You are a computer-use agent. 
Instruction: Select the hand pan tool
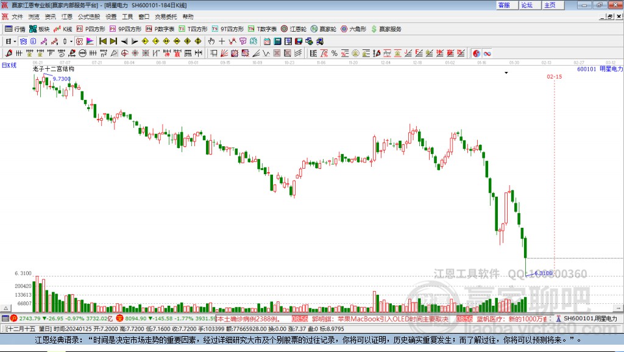[211, 41]
